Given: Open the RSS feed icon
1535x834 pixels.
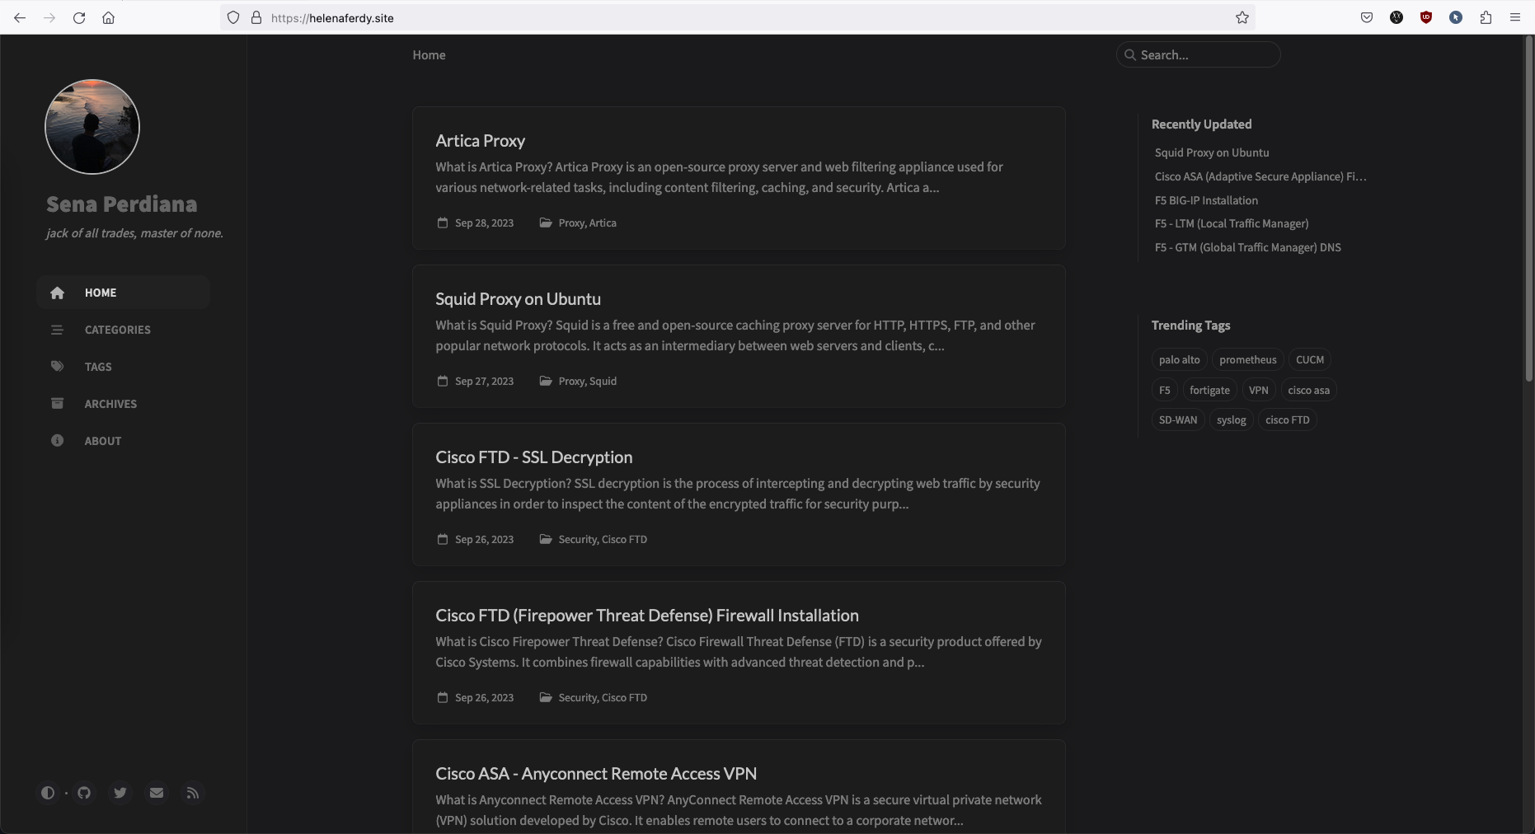Looking at the screenshot, I should 193,793.
